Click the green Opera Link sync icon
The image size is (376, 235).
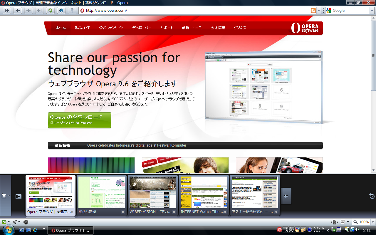click(x=4, y=222)
